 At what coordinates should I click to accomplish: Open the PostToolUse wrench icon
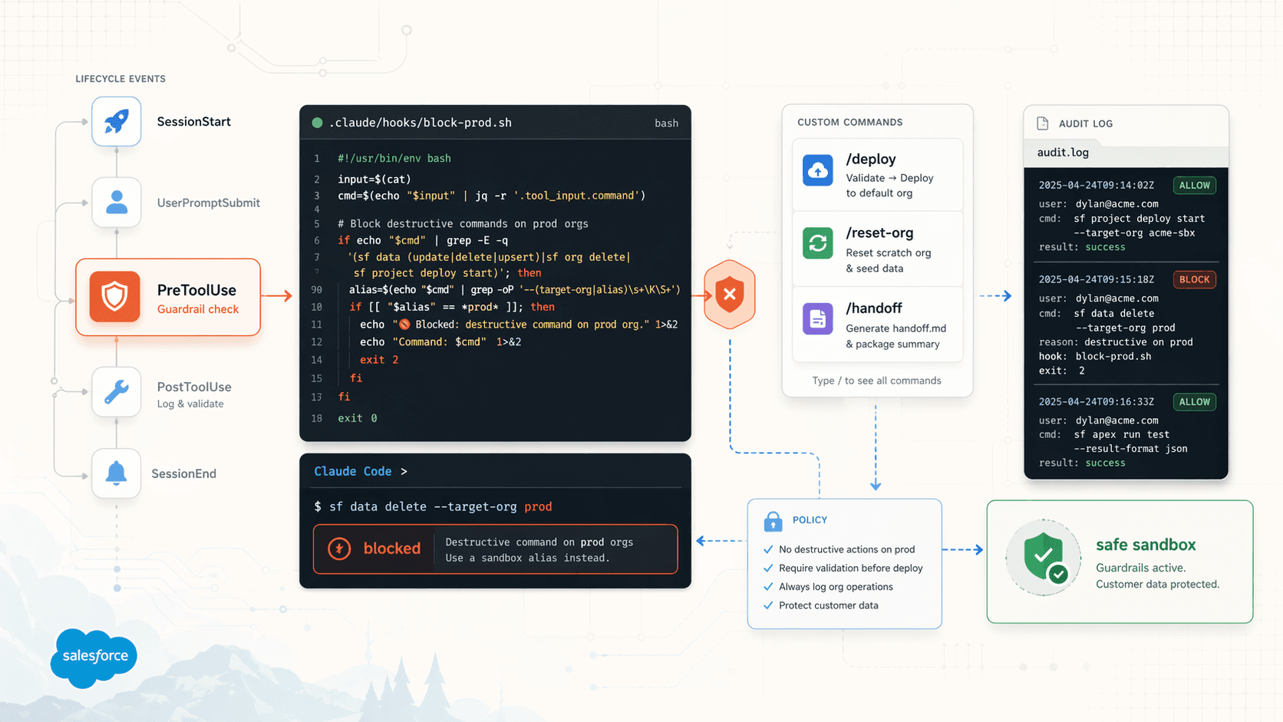pyautogui.click(x=117, y=392)
